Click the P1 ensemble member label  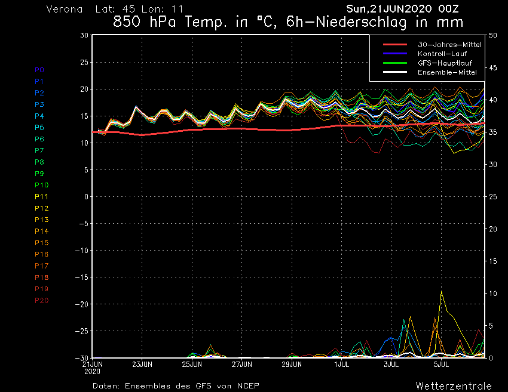click(39, 82)
